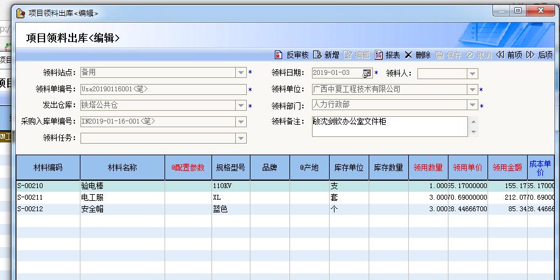The image size is (560, 280).
Task: Click the 材料编码 column header
Action: coord(48,168)
